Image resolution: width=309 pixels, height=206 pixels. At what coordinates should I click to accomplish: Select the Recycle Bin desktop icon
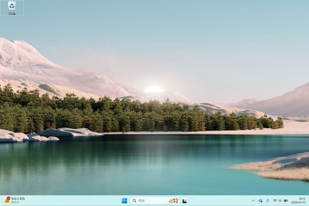[x=12, y=5]
